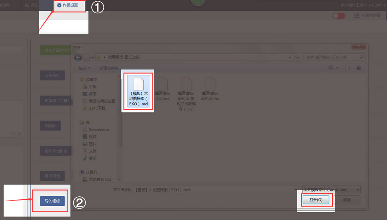
Task: Click the dialog back navigation arrow
Action: [78, 57]
